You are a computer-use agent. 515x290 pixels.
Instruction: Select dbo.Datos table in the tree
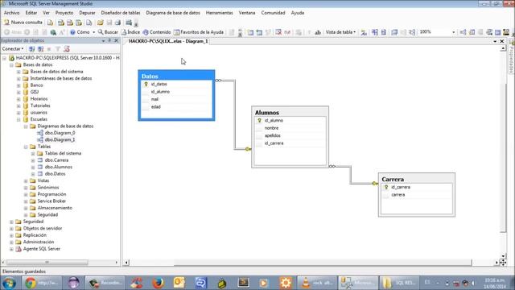55,174
